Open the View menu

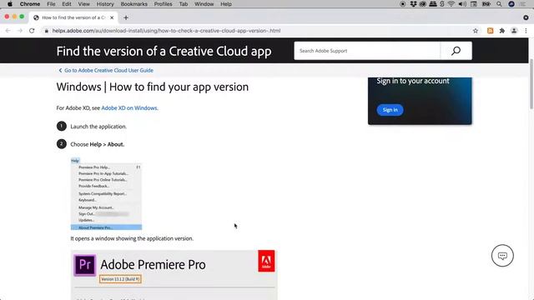(83, 4)
